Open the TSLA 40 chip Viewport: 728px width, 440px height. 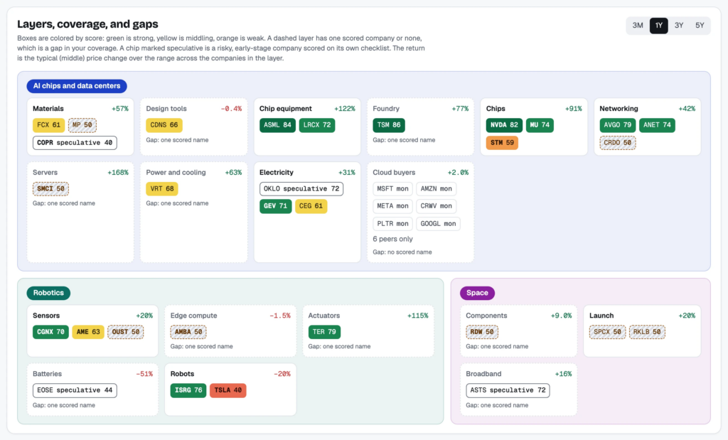pos(227,390)
